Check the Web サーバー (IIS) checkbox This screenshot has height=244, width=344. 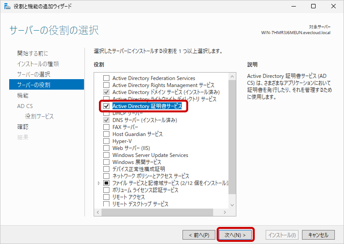pos(106,148)
